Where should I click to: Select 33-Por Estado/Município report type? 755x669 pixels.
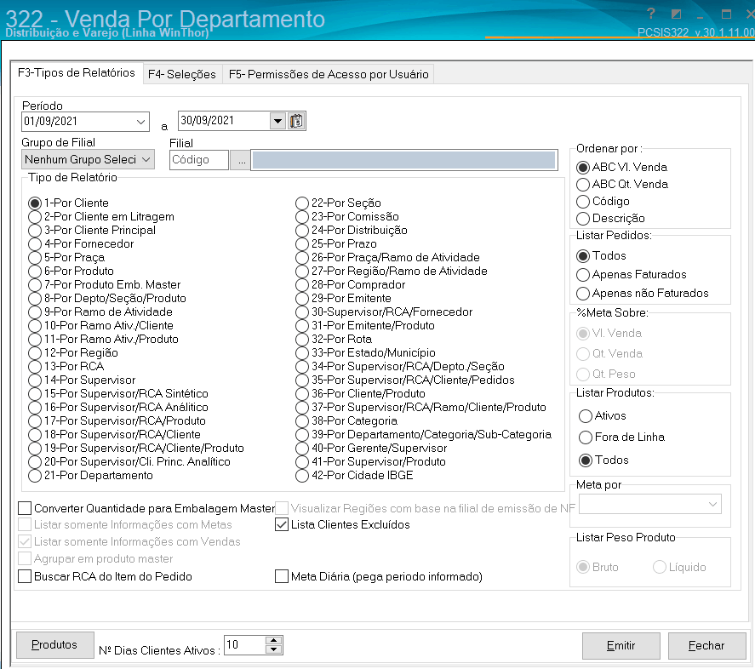click(x=302, y=353)
